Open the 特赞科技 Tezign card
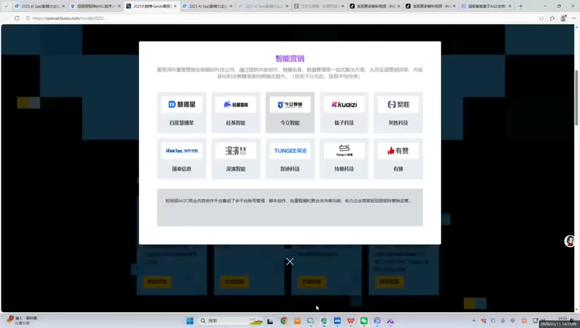The width and height of the screenshot is (580, 328). click(x=344, y=158)
